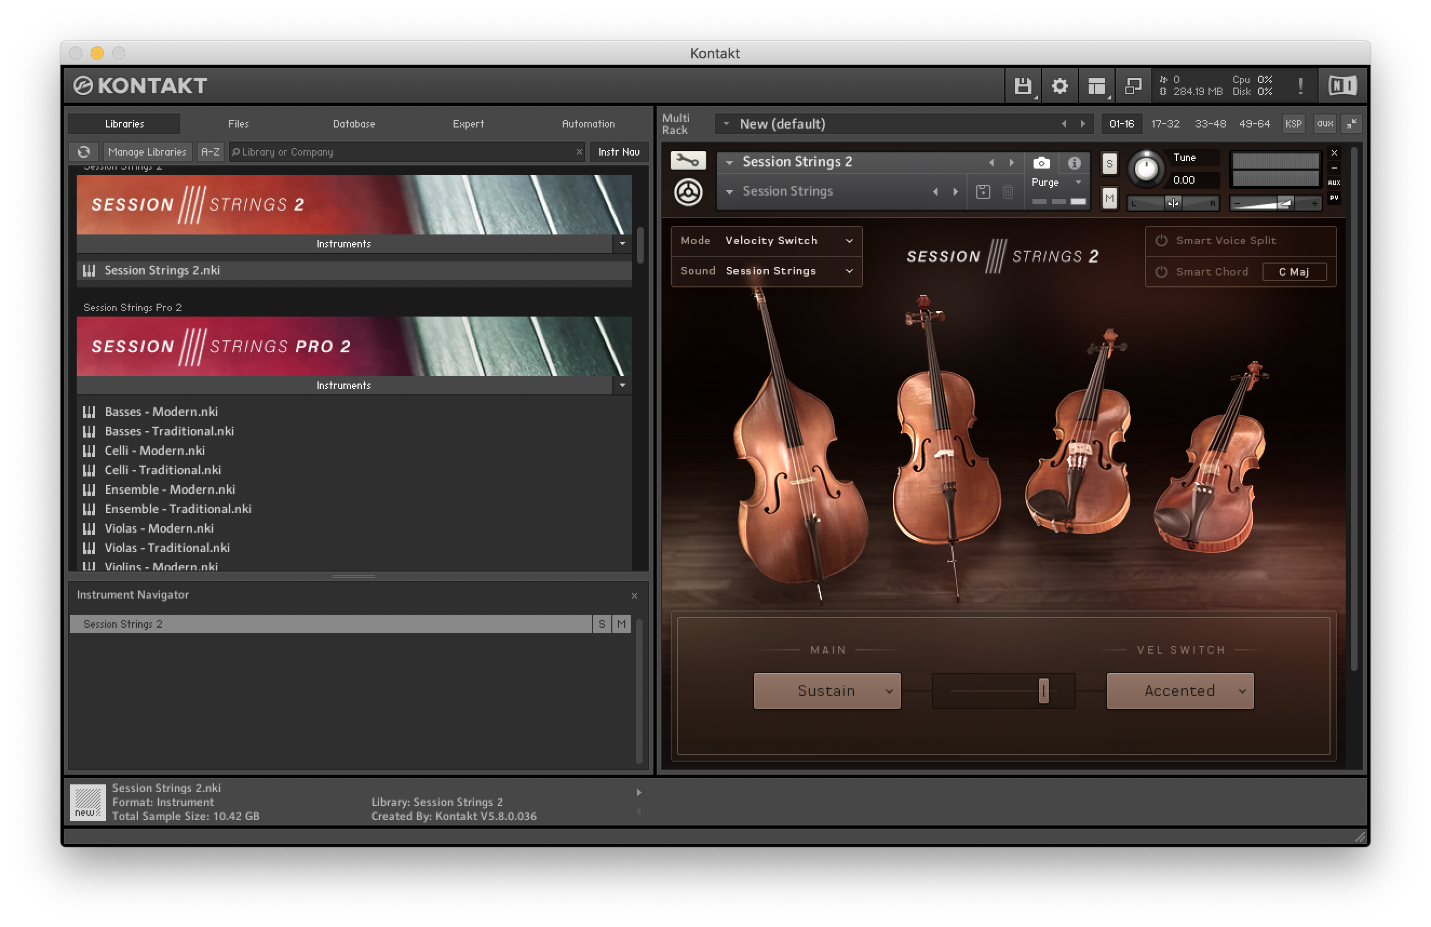Close the Instrument Navigator pane
This screenshot has width=1431, height=927.
(634, 595)
